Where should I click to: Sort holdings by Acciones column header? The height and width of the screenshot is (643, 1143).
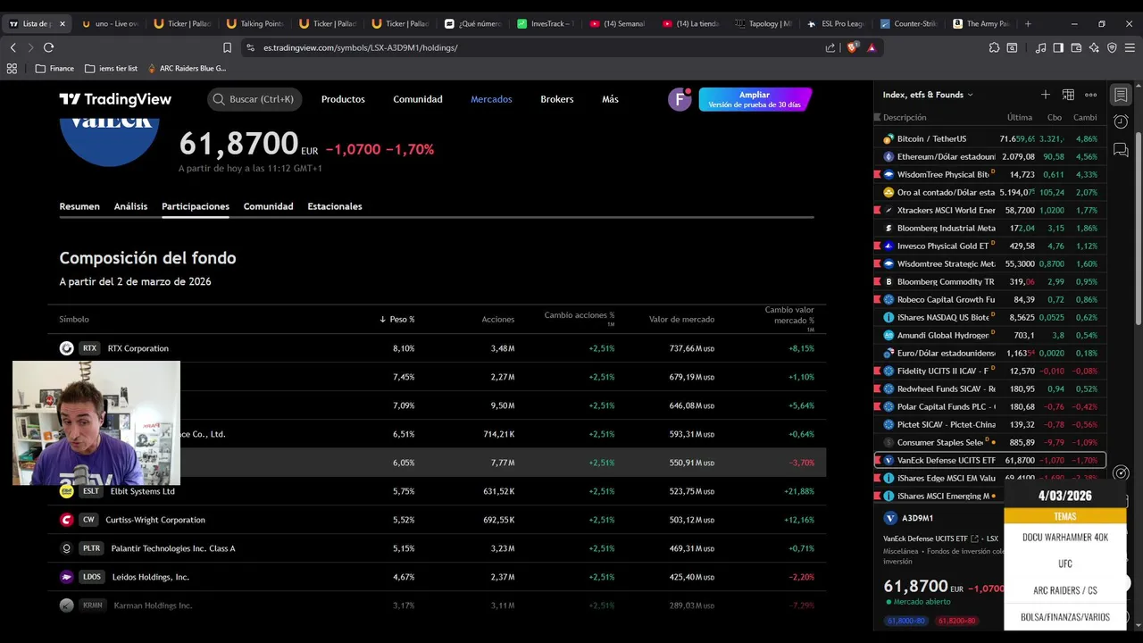pos(498,319)
